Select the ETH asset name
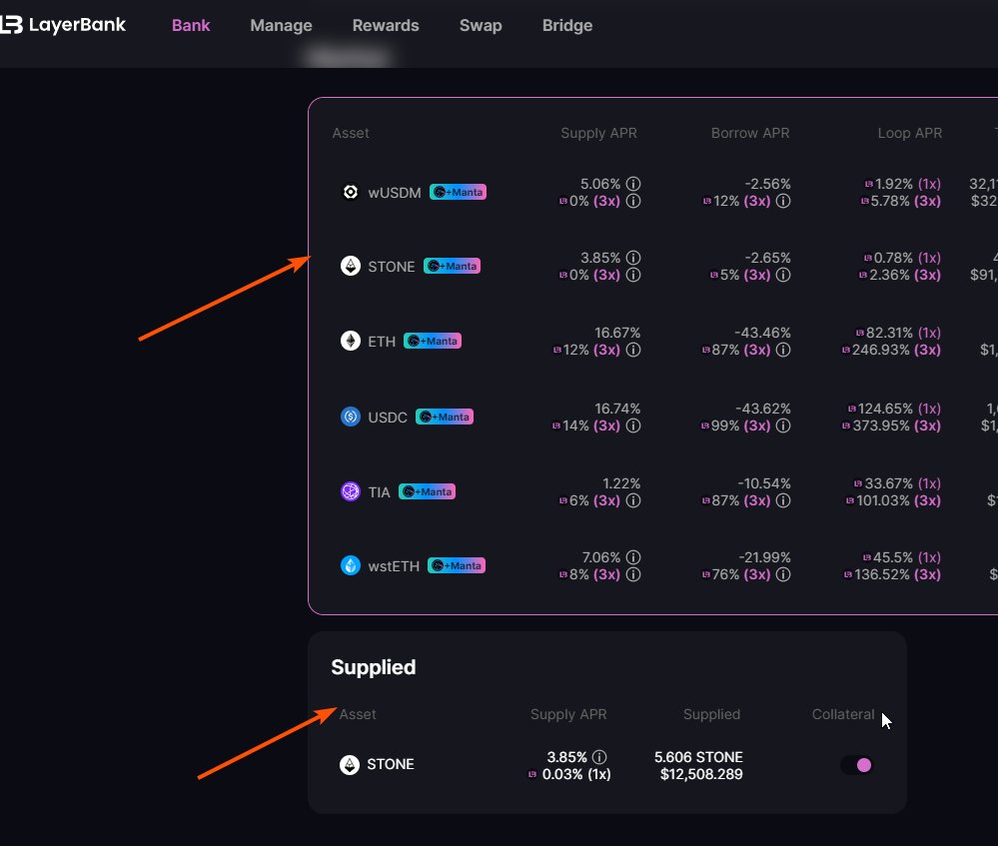Screen dimensions: 998x846 382,342
